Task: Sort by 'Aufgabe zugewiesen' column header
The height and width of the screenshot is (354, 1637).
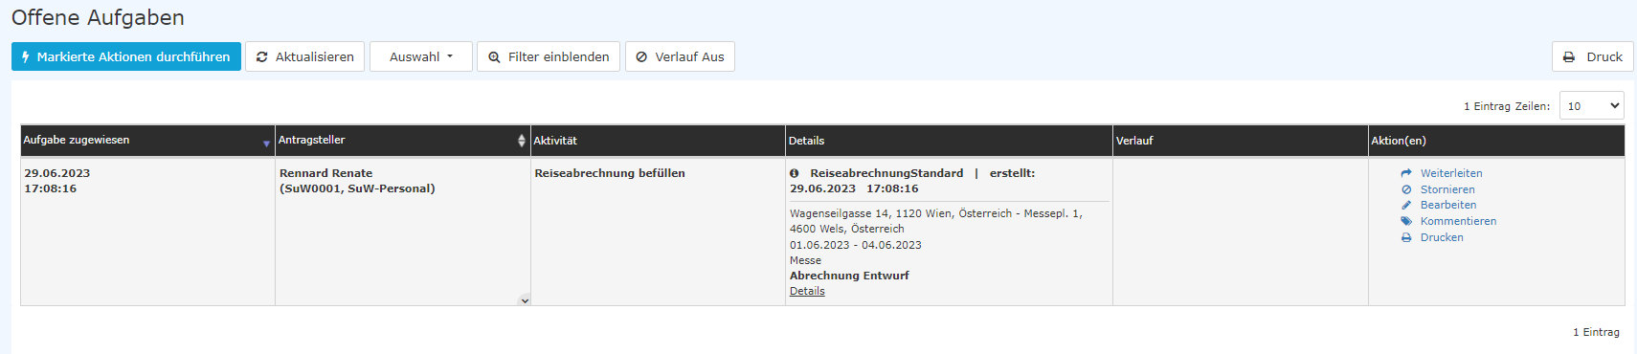Action: tap(147, 141)
